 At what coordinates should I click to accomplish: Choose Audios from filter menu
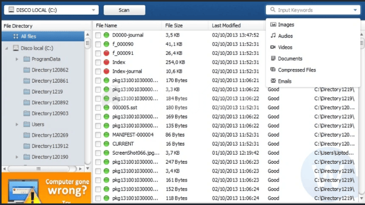[313, 36]
